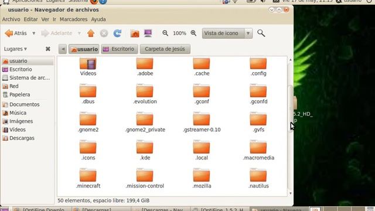
Task: Open the Lugares sidebar dropdown
Action: 15,49
